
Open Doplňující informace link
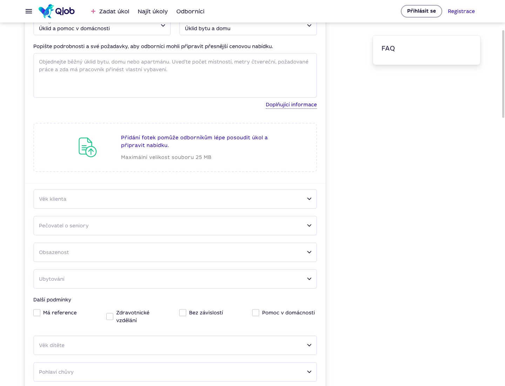pos(291,105)
